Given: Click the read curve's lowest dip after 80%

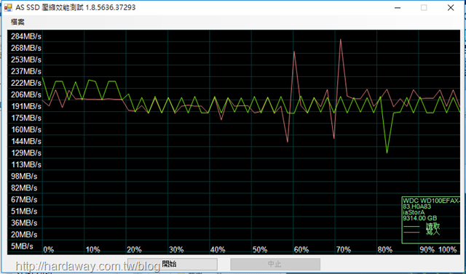Looking at the screenshot, I should pos(387,153).
